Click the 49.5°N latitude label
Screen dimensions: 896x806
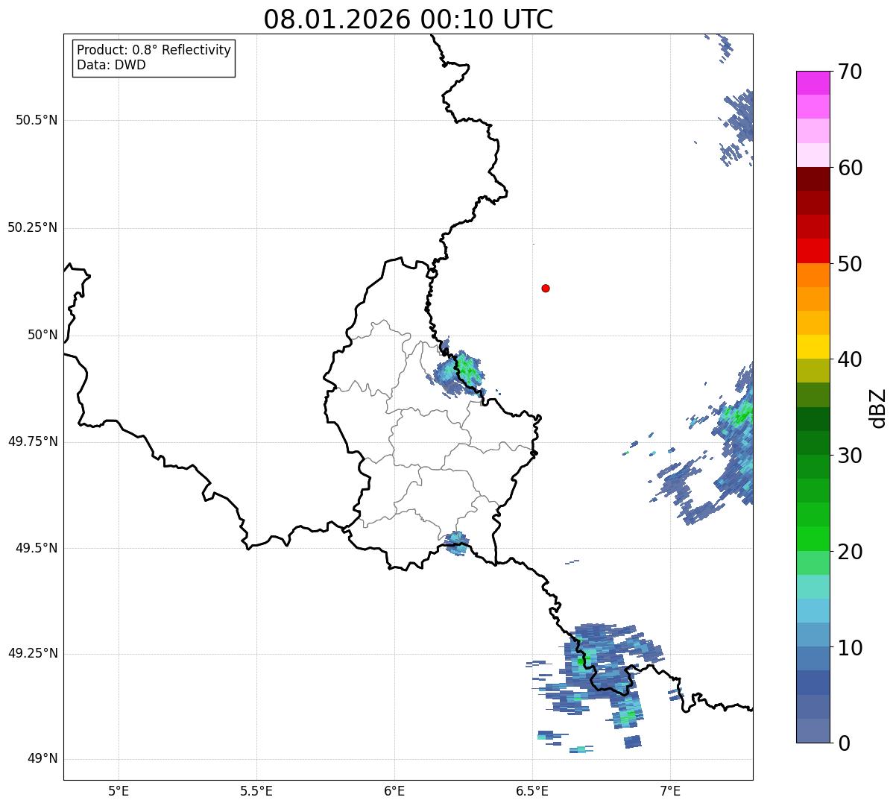tap(37, 548)
